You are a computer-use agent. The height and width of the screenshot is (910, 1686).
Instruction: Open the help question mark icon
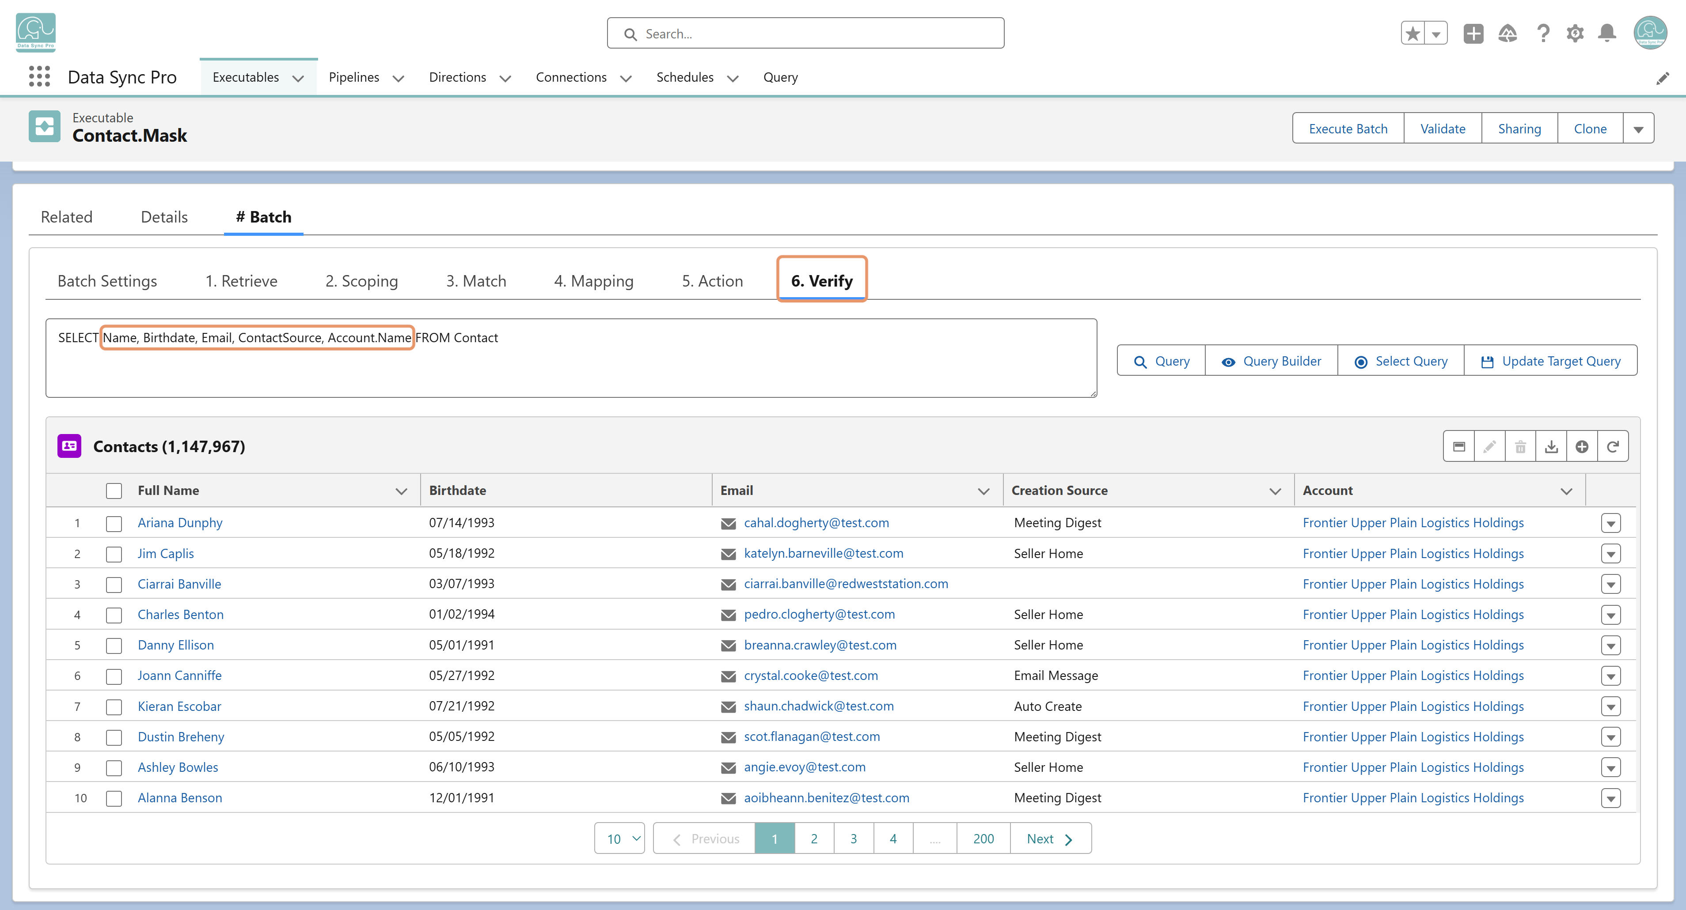[x=1543, y=34]
